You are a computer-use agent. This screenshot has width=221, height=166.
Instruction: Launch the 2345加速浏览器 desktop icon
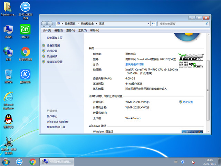25,11
